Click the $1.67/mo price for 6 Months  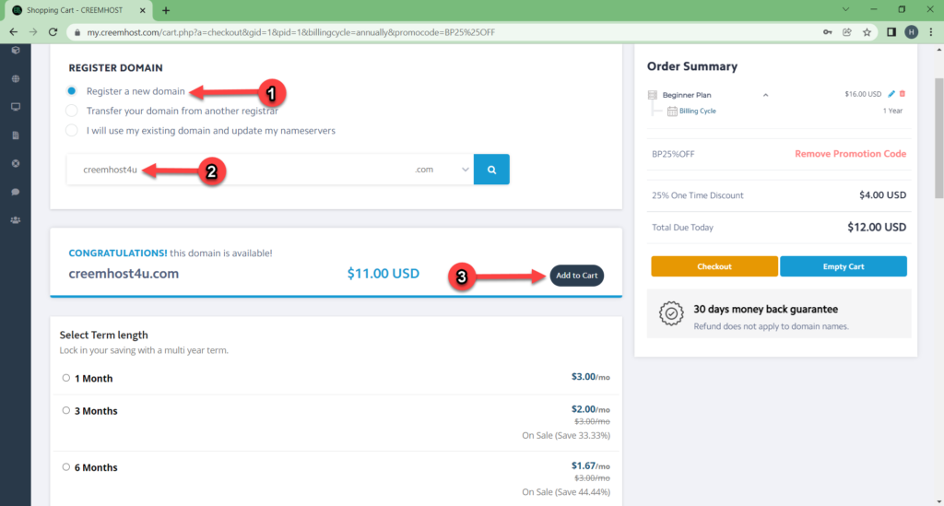590,465
